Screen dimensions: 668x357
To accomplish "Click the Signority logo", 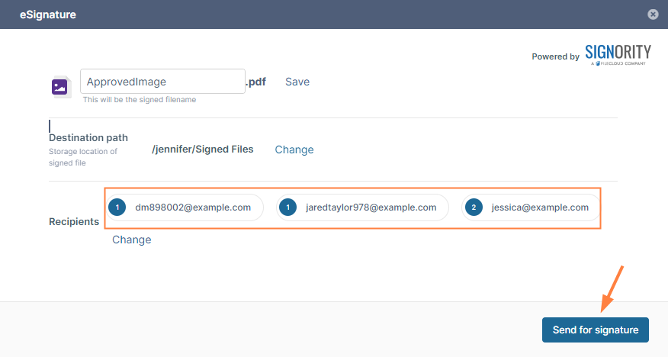I will pos(618,54).
